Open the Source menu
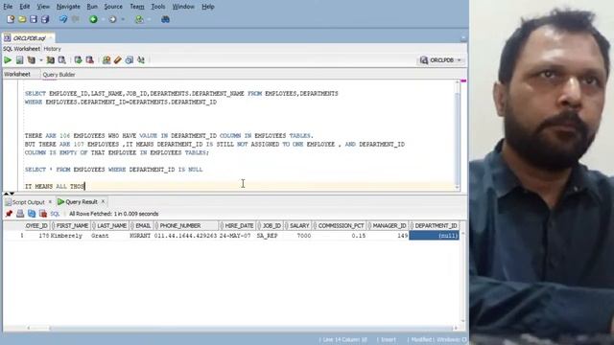Image resolution: width=614 pixels, height=345 pixels. 113,7
